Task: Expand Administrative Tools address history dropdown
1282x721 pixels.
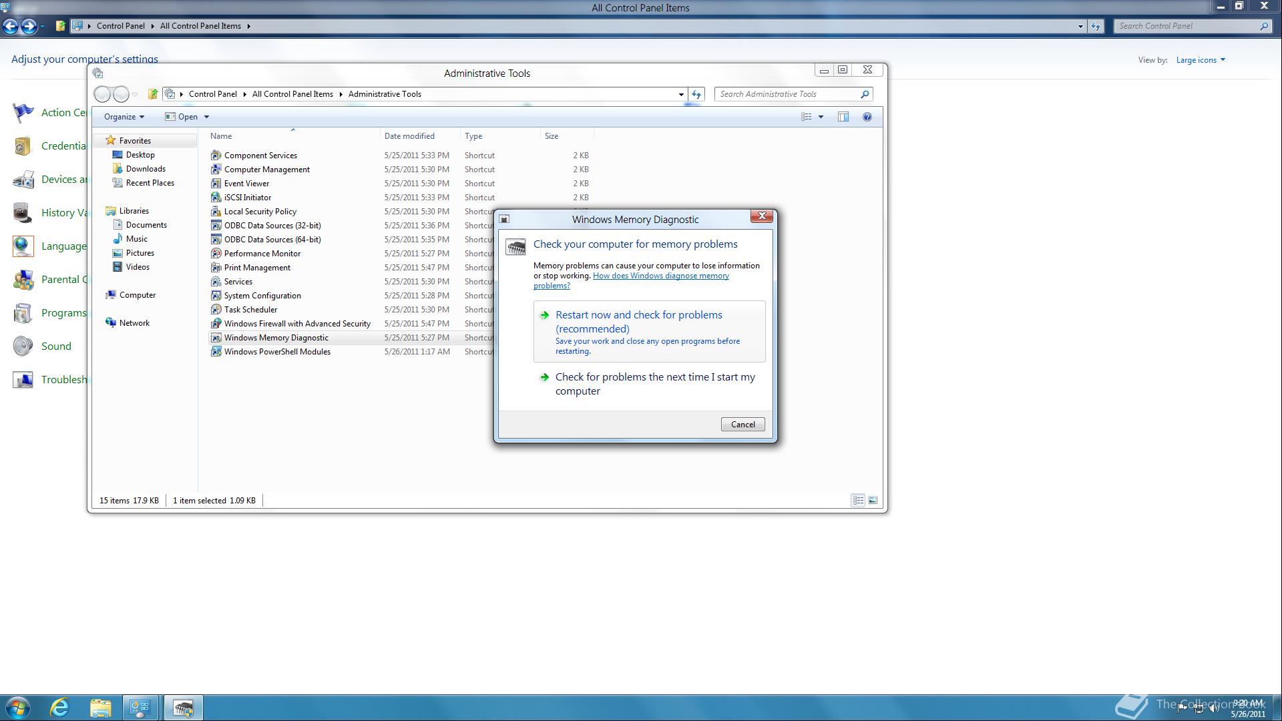Action: click(x=681, y=94)
